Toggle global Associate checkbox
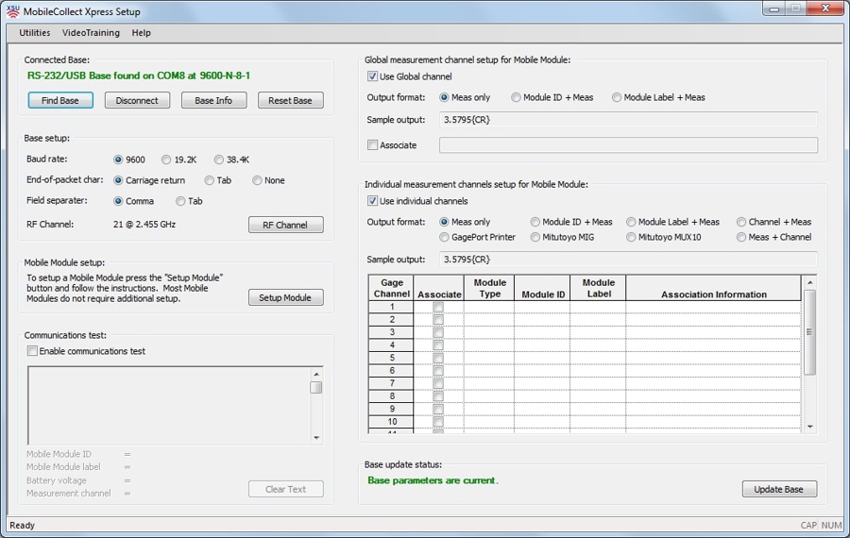 click(372, 145)
